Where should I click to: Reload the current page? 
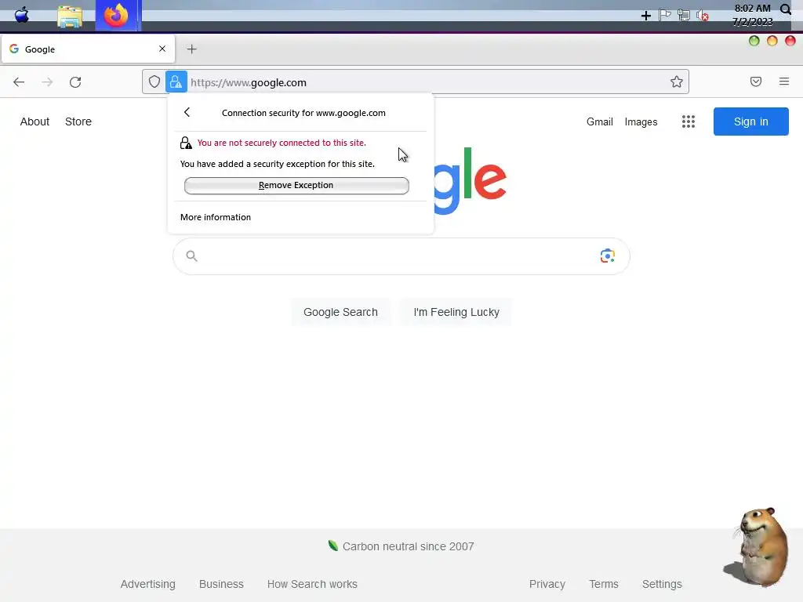[75, 82]
